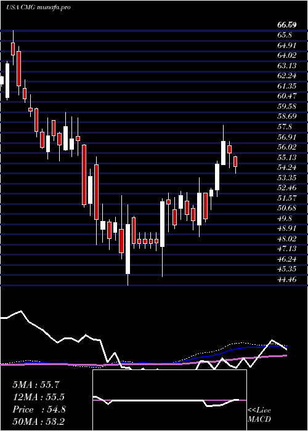Select the 46.24 price axis label
The width and height of the screenshot is (308, 431).
click(x=287, y=259)
